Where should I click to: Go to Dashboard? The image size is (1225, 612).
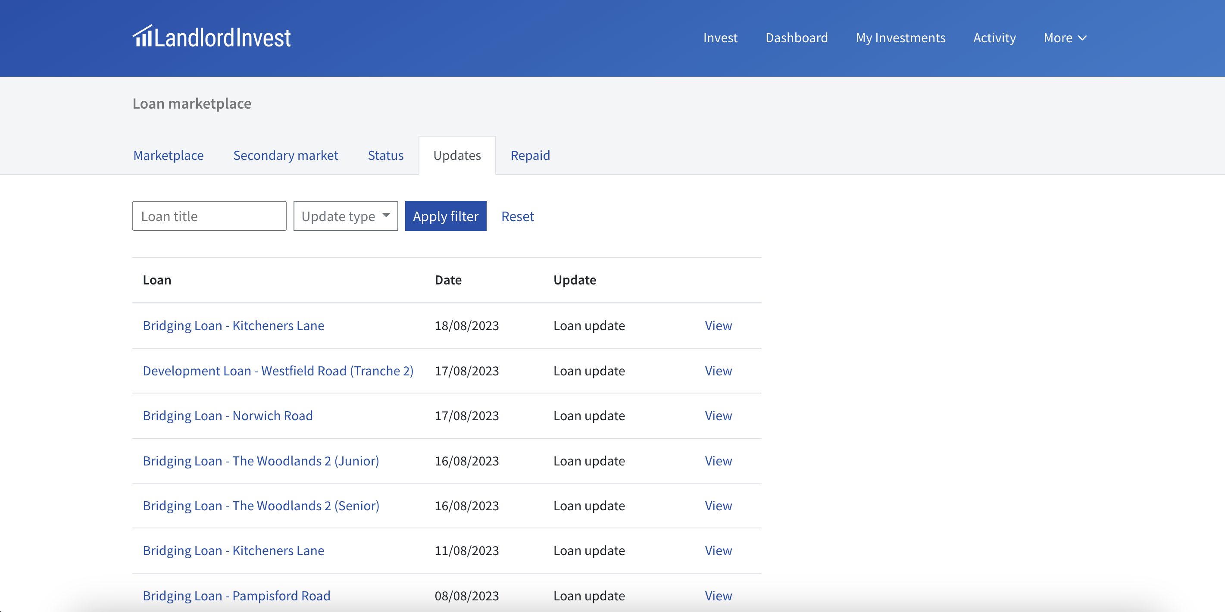[x=797, y=37]
